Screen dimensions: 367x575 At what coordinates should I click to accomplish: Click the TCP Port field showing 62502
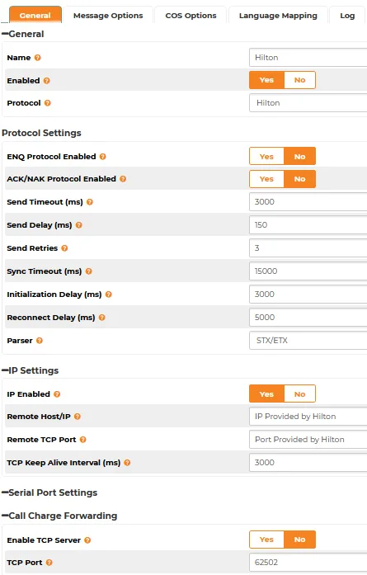tap(308, 562)
